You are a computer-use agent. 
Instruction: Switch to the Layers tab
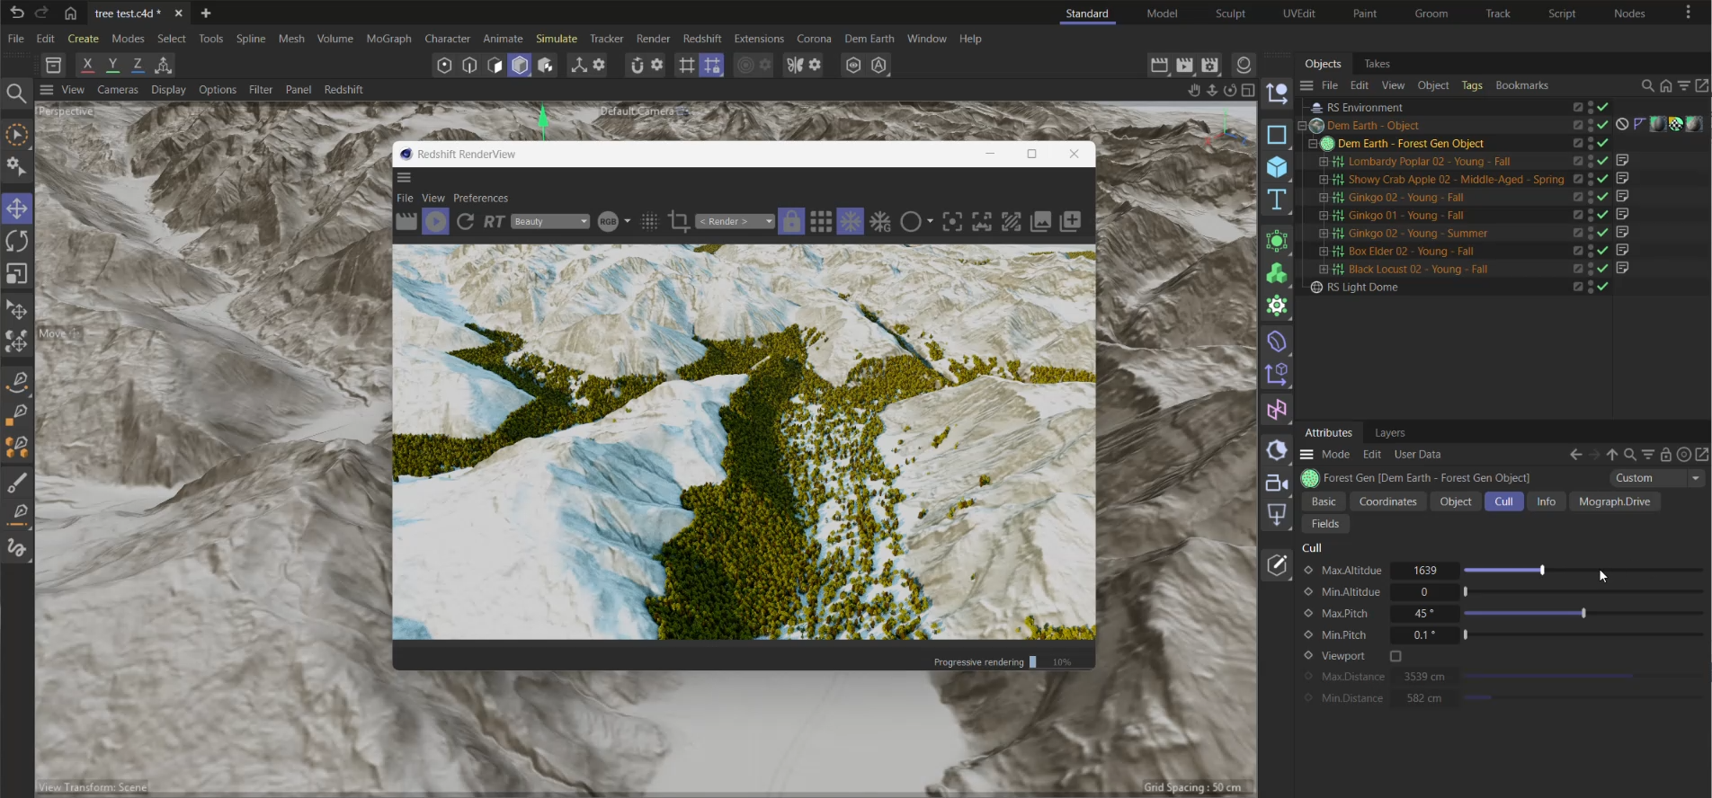click(x=1389, y=433)
